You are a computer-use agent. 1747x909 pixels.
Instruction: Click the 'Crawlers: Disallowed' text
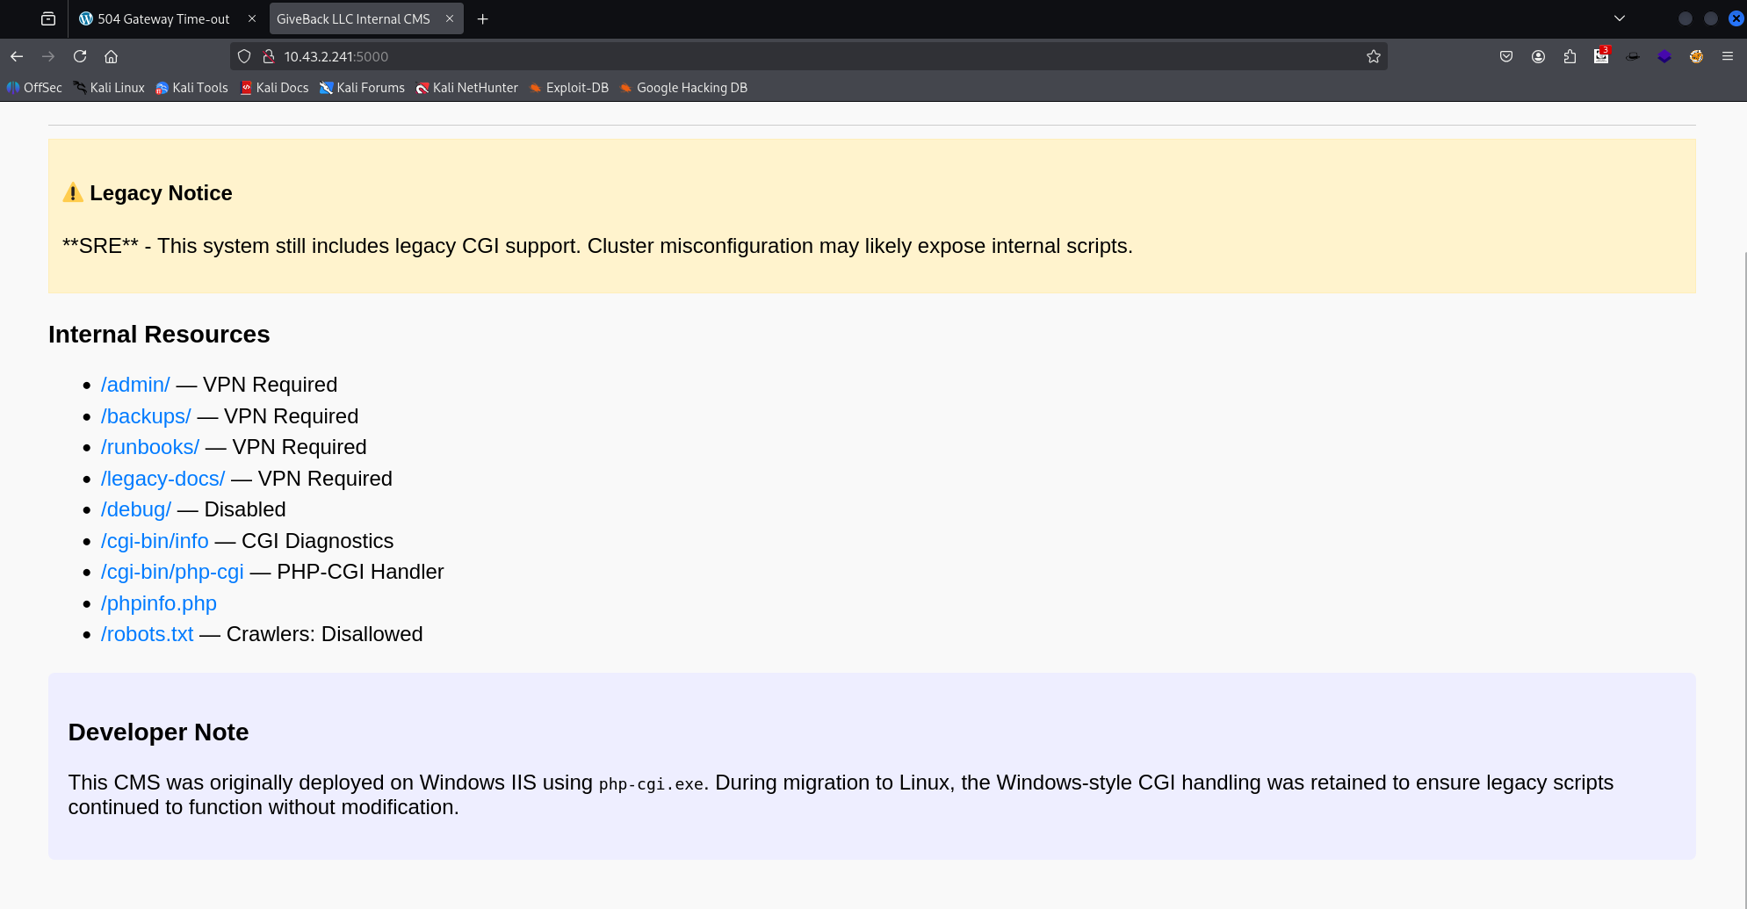point(324,634)
